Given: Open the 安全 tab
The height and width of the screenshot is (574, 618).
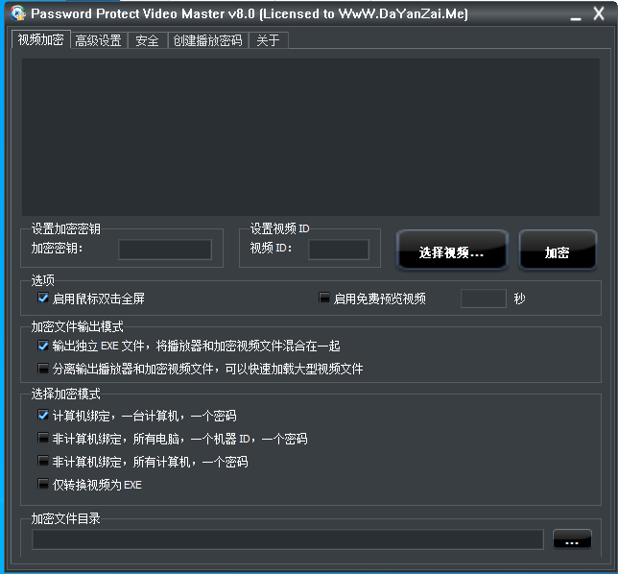Looking at the screenshot, I should (x=148, y=40).
